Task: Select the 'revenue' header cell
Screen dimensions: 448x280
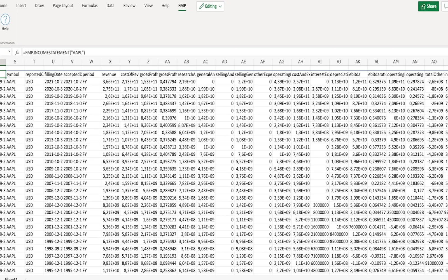Action: pos(110,74)
